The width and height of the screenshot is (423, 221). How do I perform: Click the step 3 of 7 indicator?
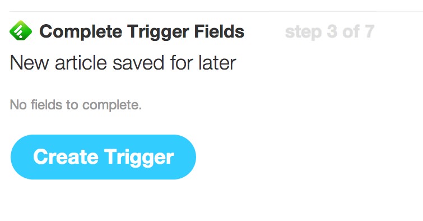pyautogui.click(x=329, y=32)
